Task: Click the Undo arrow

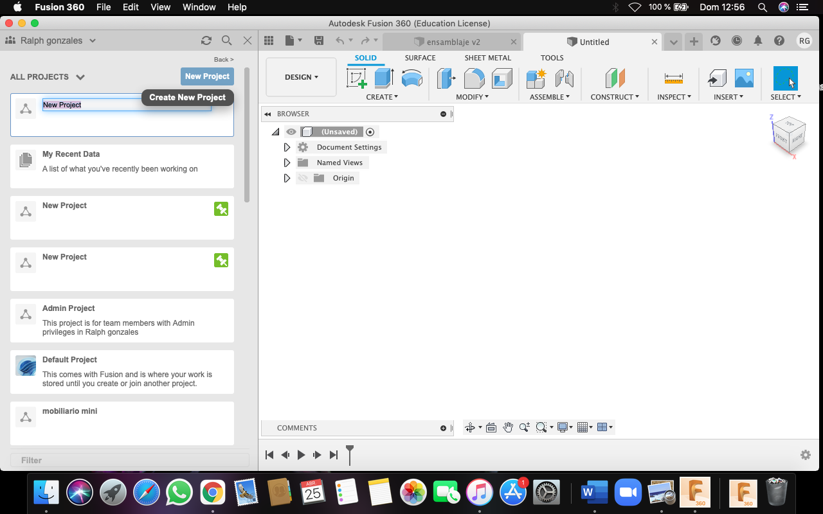Action: 339,40
